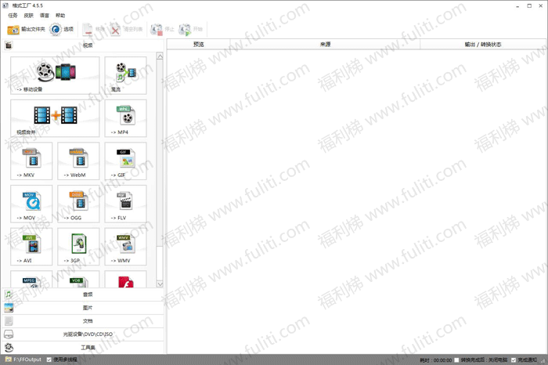Click the format list scroll-down arrow

pos(160,284)
